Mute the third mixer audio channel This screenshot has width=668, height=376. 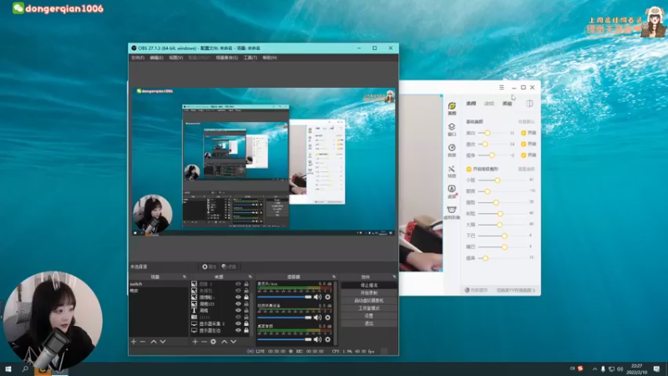pos(317,339)
